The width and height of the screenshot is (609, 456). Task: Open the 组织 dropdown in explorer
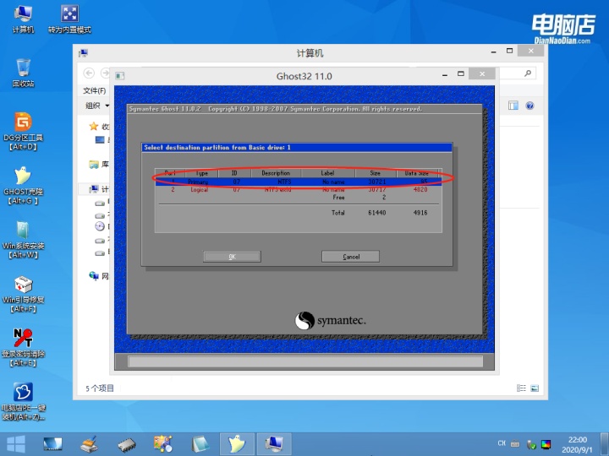97,106
